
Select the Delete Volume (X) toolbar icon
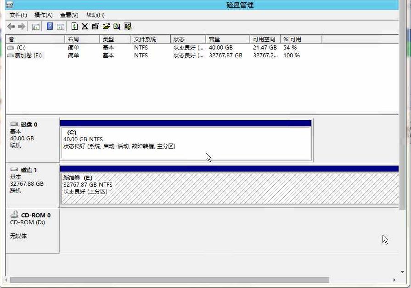click(85, 26)
